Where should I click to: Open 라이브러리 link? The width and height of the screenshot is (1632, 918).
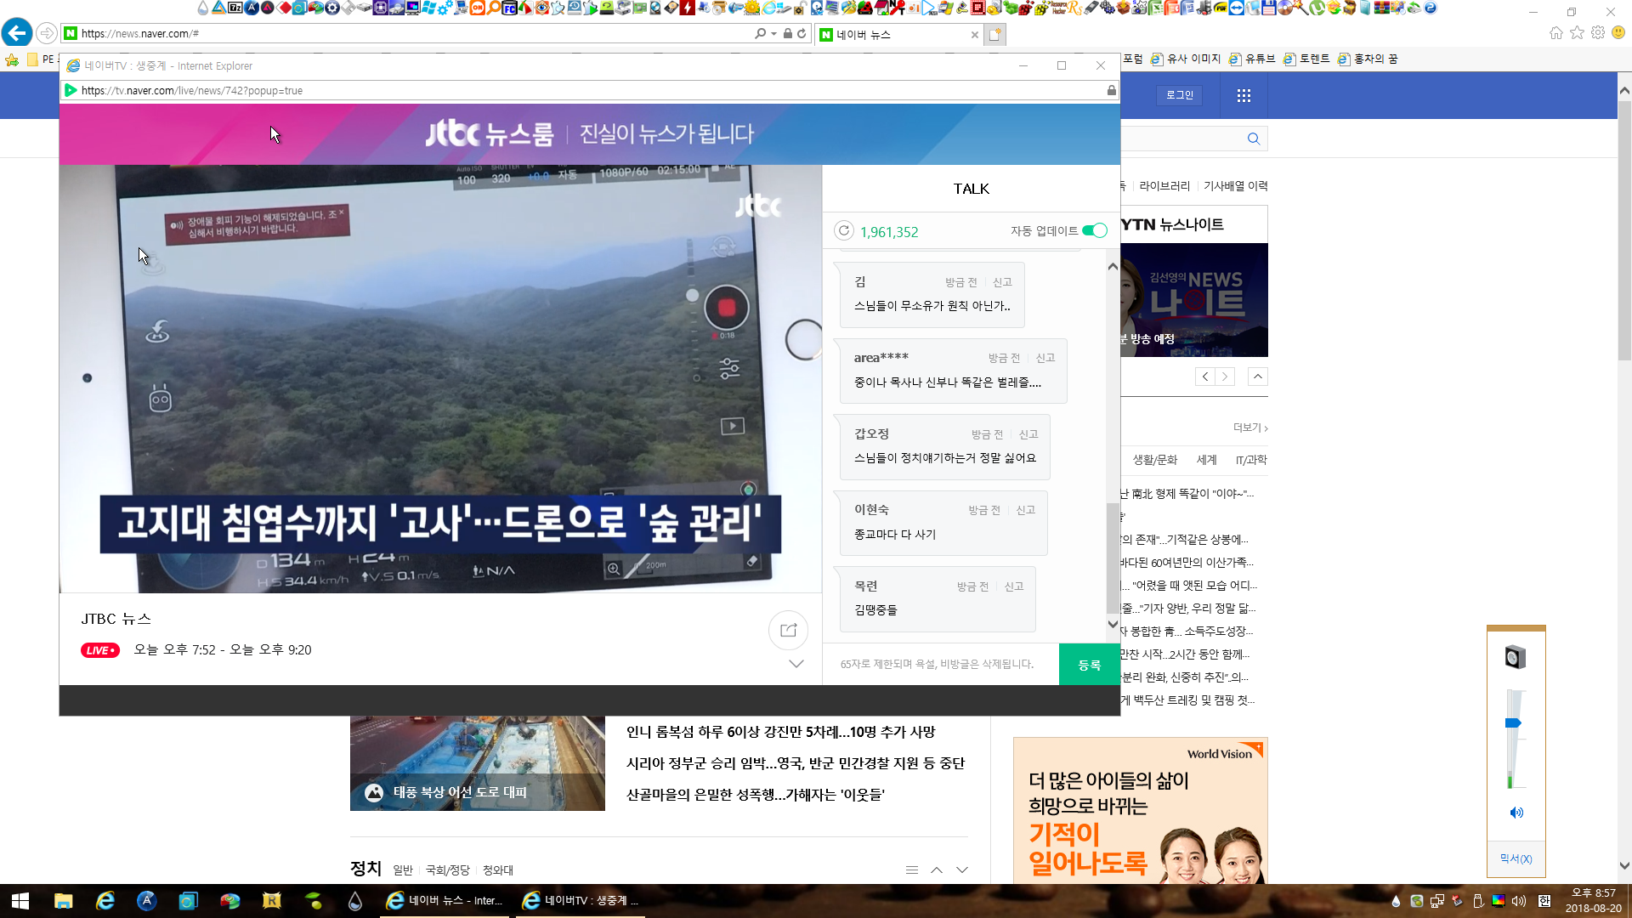[x=1164, y=186]
